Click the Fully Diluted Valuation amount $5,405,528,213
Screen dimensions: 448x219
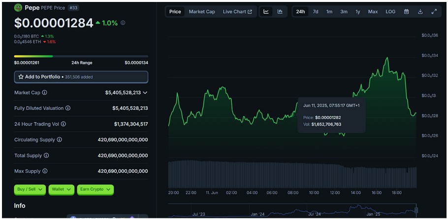coord(130,108)
